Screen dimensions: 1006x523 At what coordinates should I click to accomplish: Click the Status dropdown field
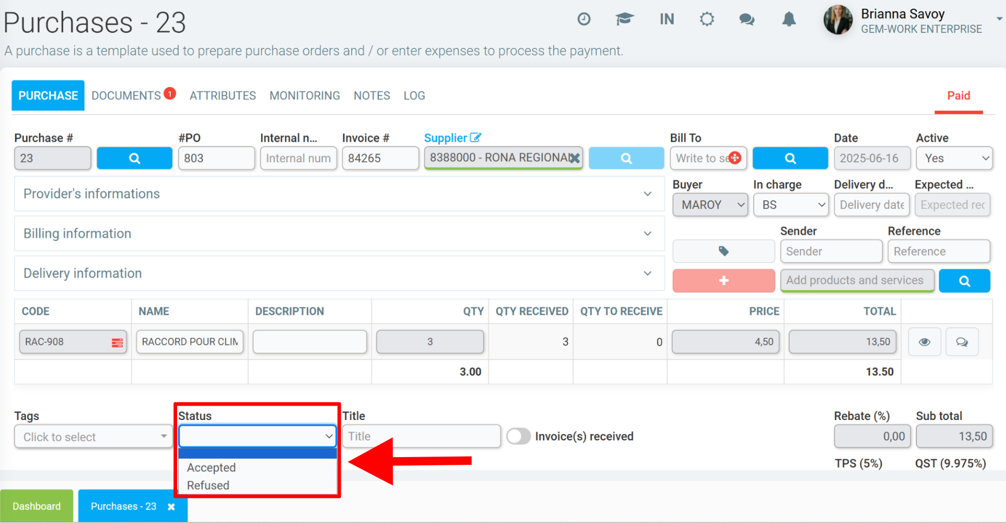pos(257,436)
